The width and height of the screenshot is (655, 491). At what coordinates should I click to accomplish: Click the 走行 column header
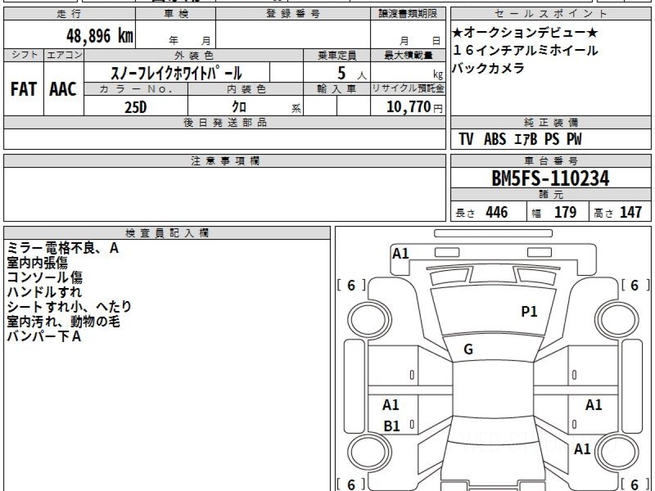tap(69, 14)
